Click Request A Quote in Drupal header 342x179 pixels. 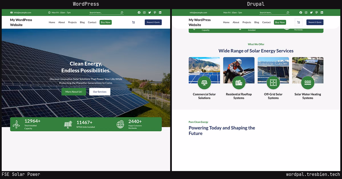[x=315, y=22]
